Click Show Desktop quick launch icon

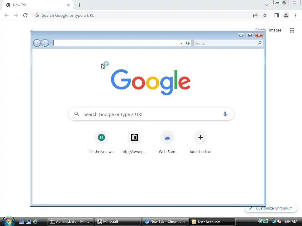21,222
